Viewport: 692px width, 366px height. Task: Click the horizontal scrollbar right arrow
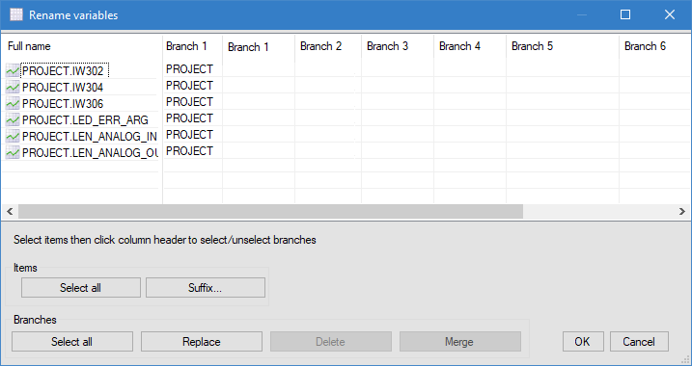tap(681, 211)
